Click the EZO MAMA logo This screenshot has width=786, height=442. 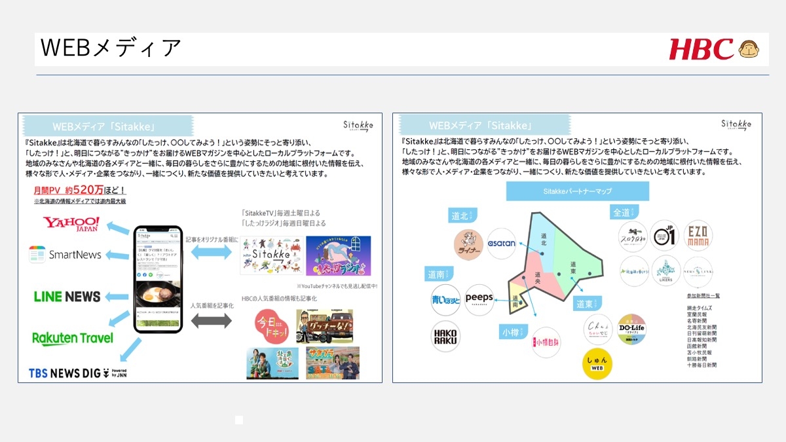(697, 236)
